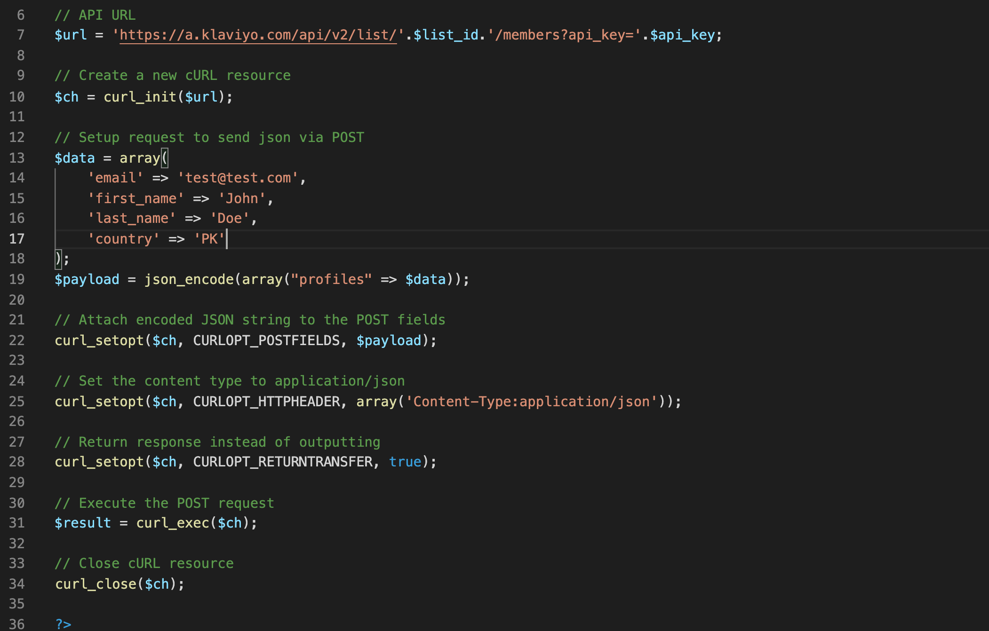Click the array keyword on line 13
Image resolution: width=989 pixels, height=631 pixels.
(140, 158)
